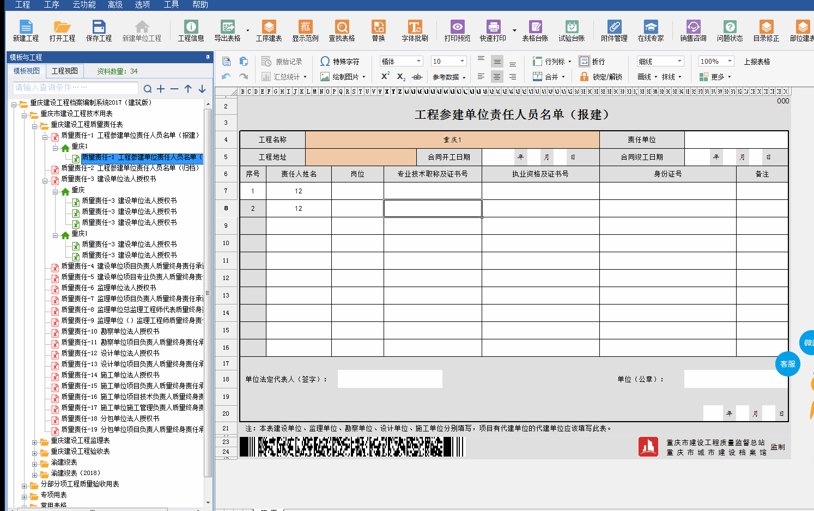The height and width of the screenshot is (511, 814).
Task: Toggle strikethrough ab formatting
Action: tap(417, 77)
